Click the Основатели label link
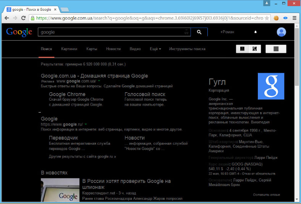 pos(220,180)
